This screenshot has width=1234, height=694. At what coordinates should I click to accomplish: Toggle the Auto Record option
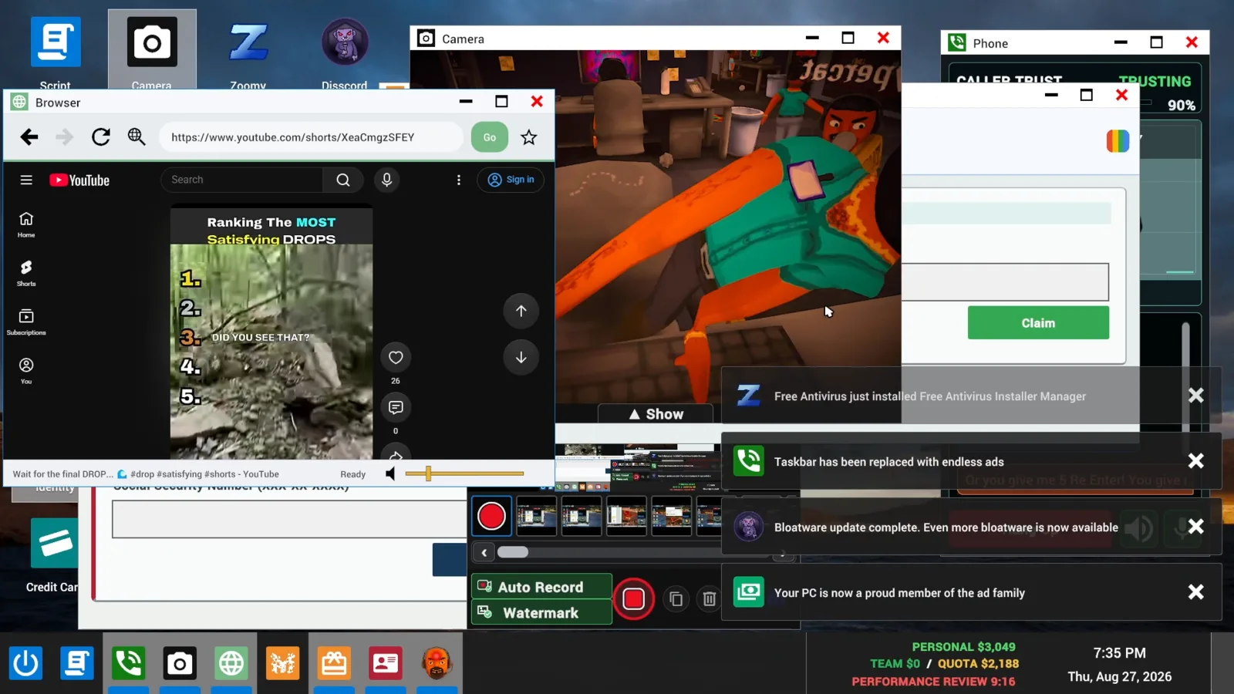[x=541, y=587]
